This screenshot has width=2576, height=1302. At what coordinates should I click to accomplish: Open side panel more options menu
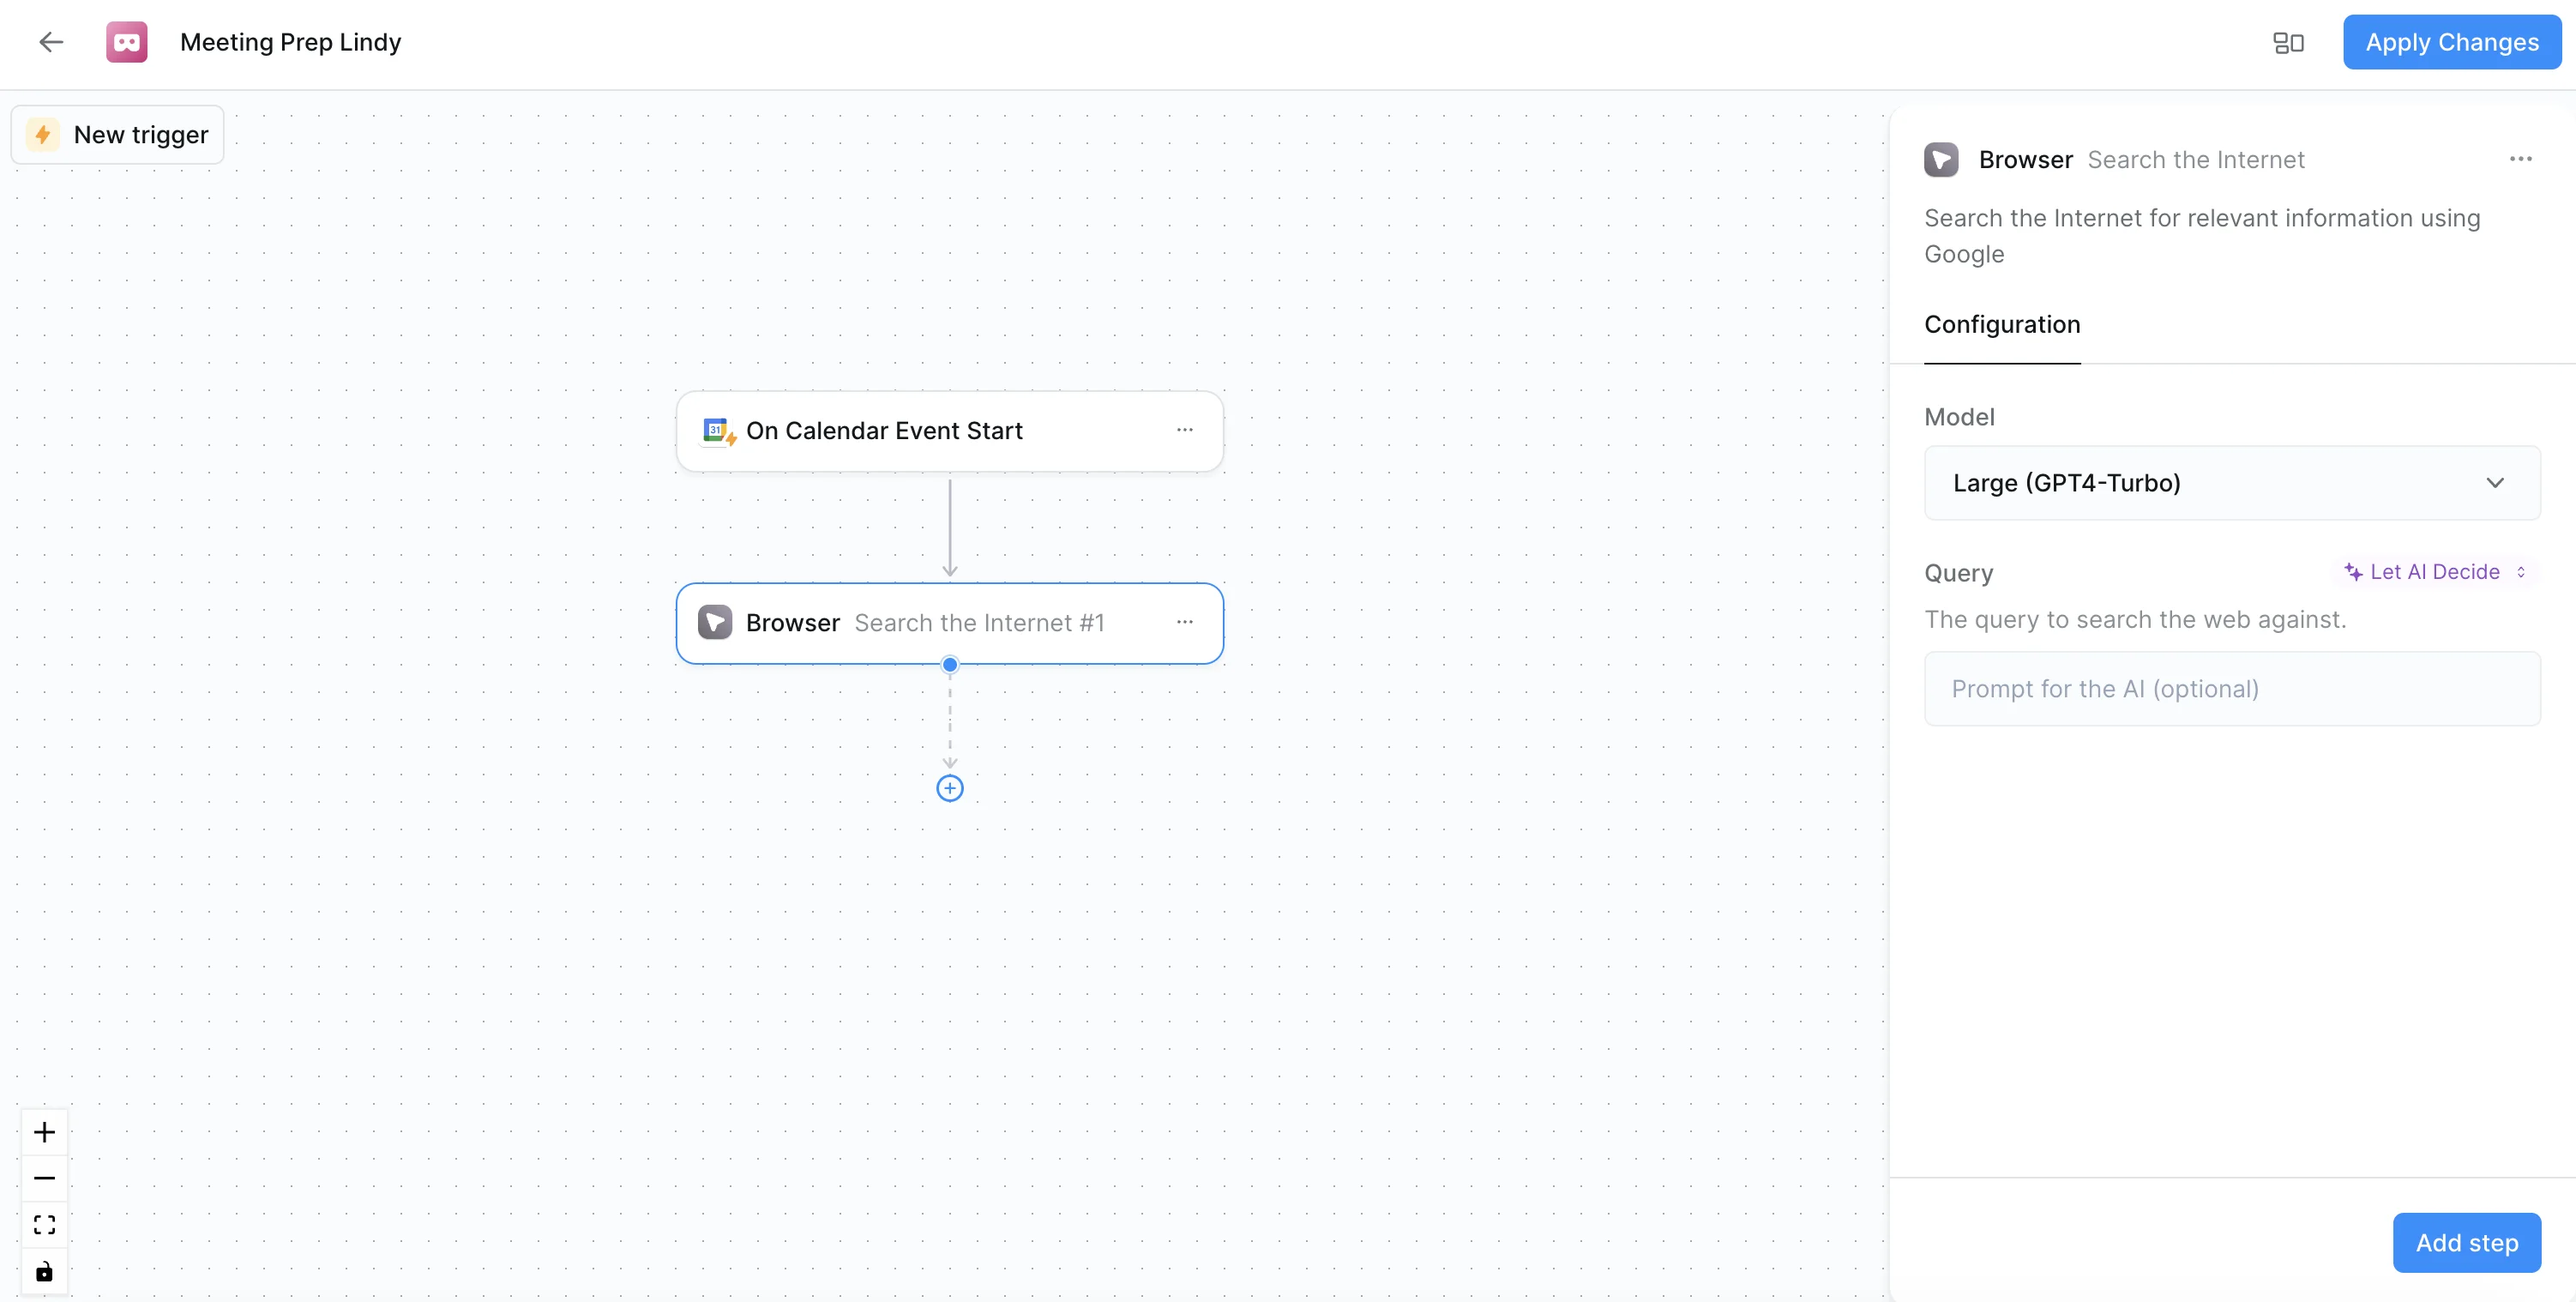pyautogui.click(x=2520, y=159)
